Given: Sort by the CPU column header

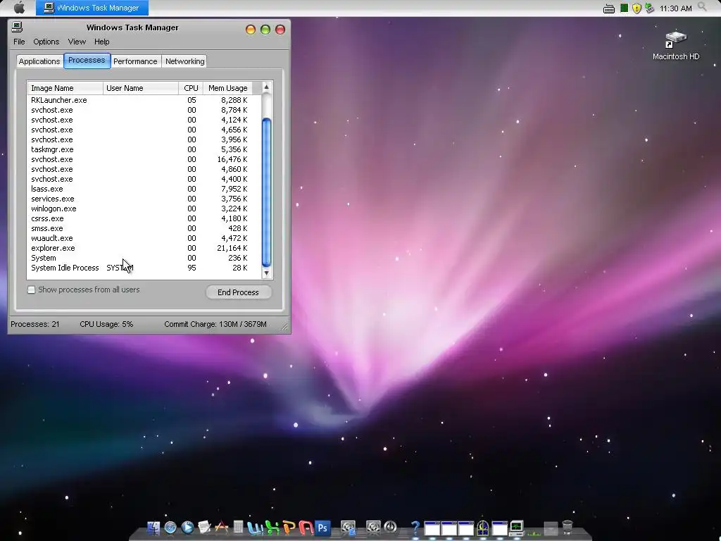Looking at the screenshot, I should (x=191, y=88).
